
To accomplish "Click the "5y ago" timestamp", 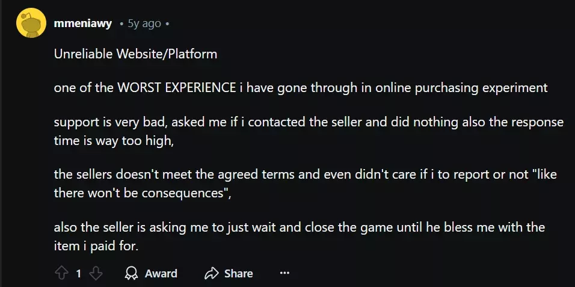I will [x=144, y=23].
